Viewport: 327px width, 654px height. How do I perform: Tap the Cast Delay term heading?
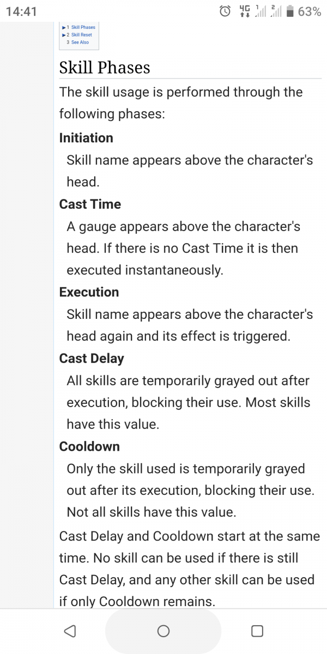[x=92, y=359]
